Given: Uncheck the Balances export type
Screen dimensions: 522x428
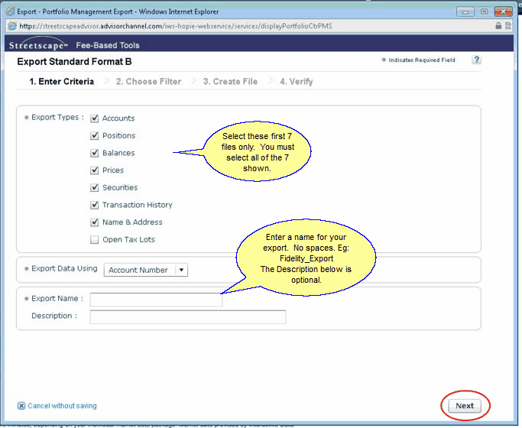Looking at the screenshot, I should coord(95,153).
